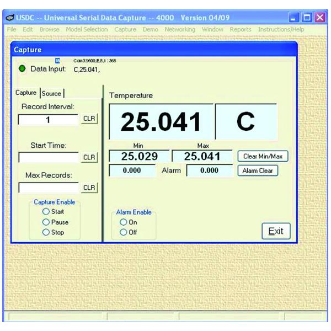
Task: Open the Window menu
Action: click(x=212, y=29)
